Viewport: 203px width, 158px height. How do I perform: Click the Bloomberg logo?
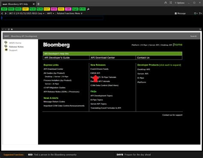click(57, 45)
